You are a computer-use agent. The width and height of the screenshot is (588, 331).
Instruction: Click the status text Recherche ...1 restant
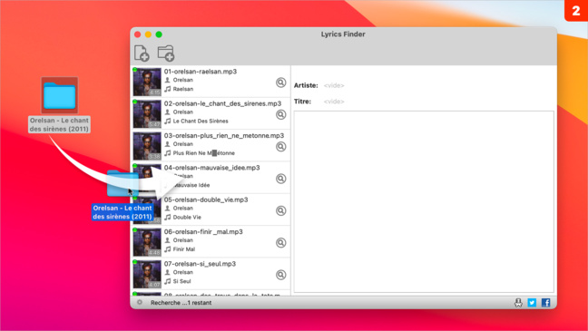[x=181, y=303]
